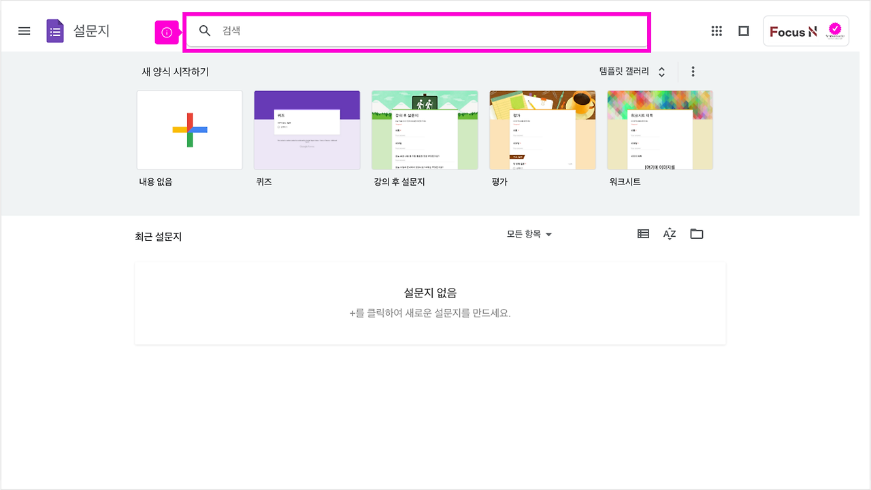Expand the 템플릿 갤러리 with its chevron
Screen dimensions: 871x490
660,71
